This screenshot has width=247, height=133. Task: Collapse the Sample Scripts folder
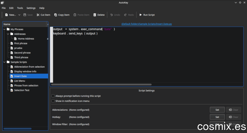[5, 62]
